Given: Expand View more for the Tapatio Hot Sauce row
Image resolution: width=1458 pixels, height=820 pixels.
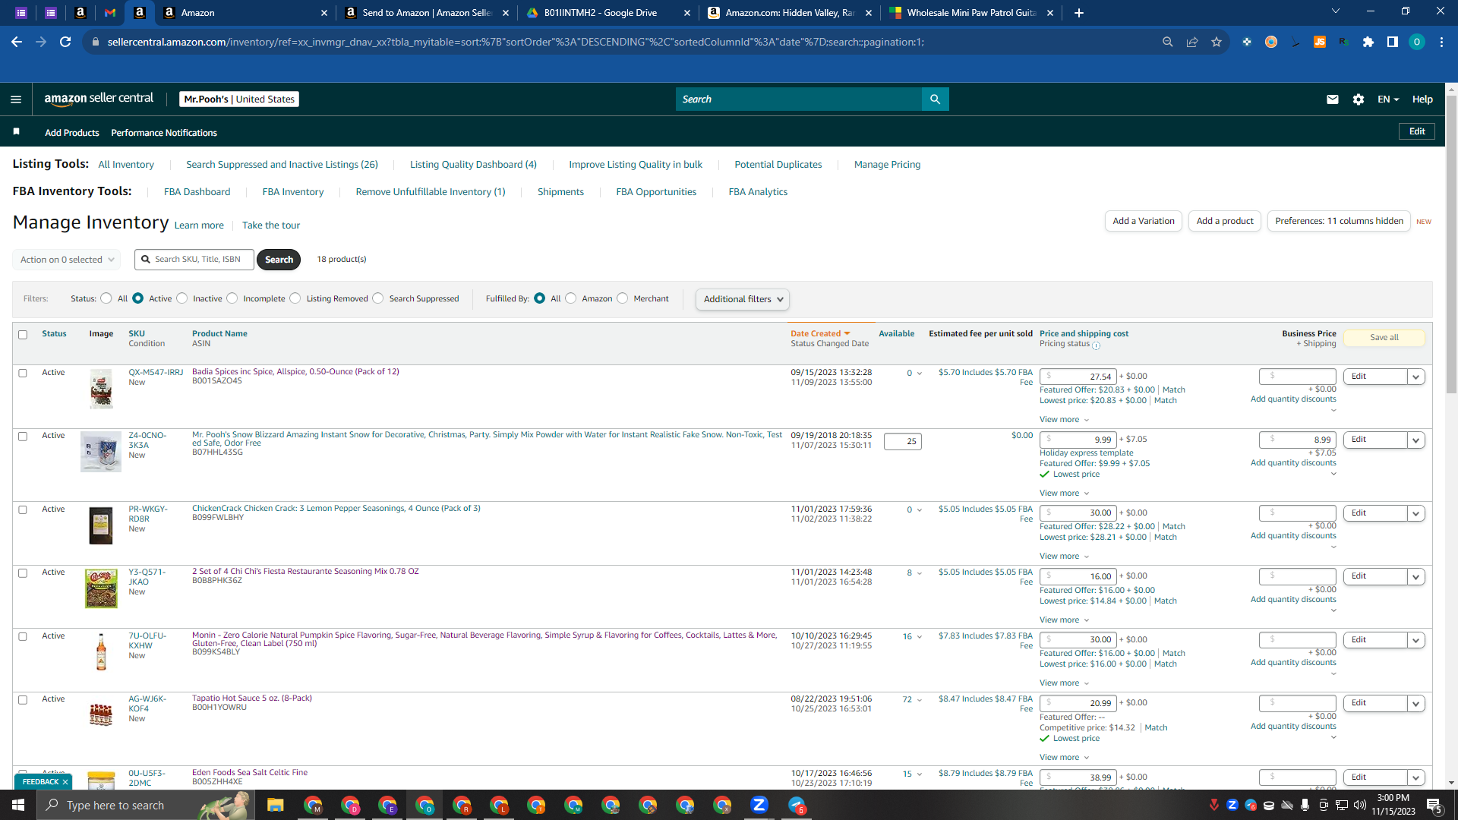Looking at the screenshot, I should pos(1064,758).
